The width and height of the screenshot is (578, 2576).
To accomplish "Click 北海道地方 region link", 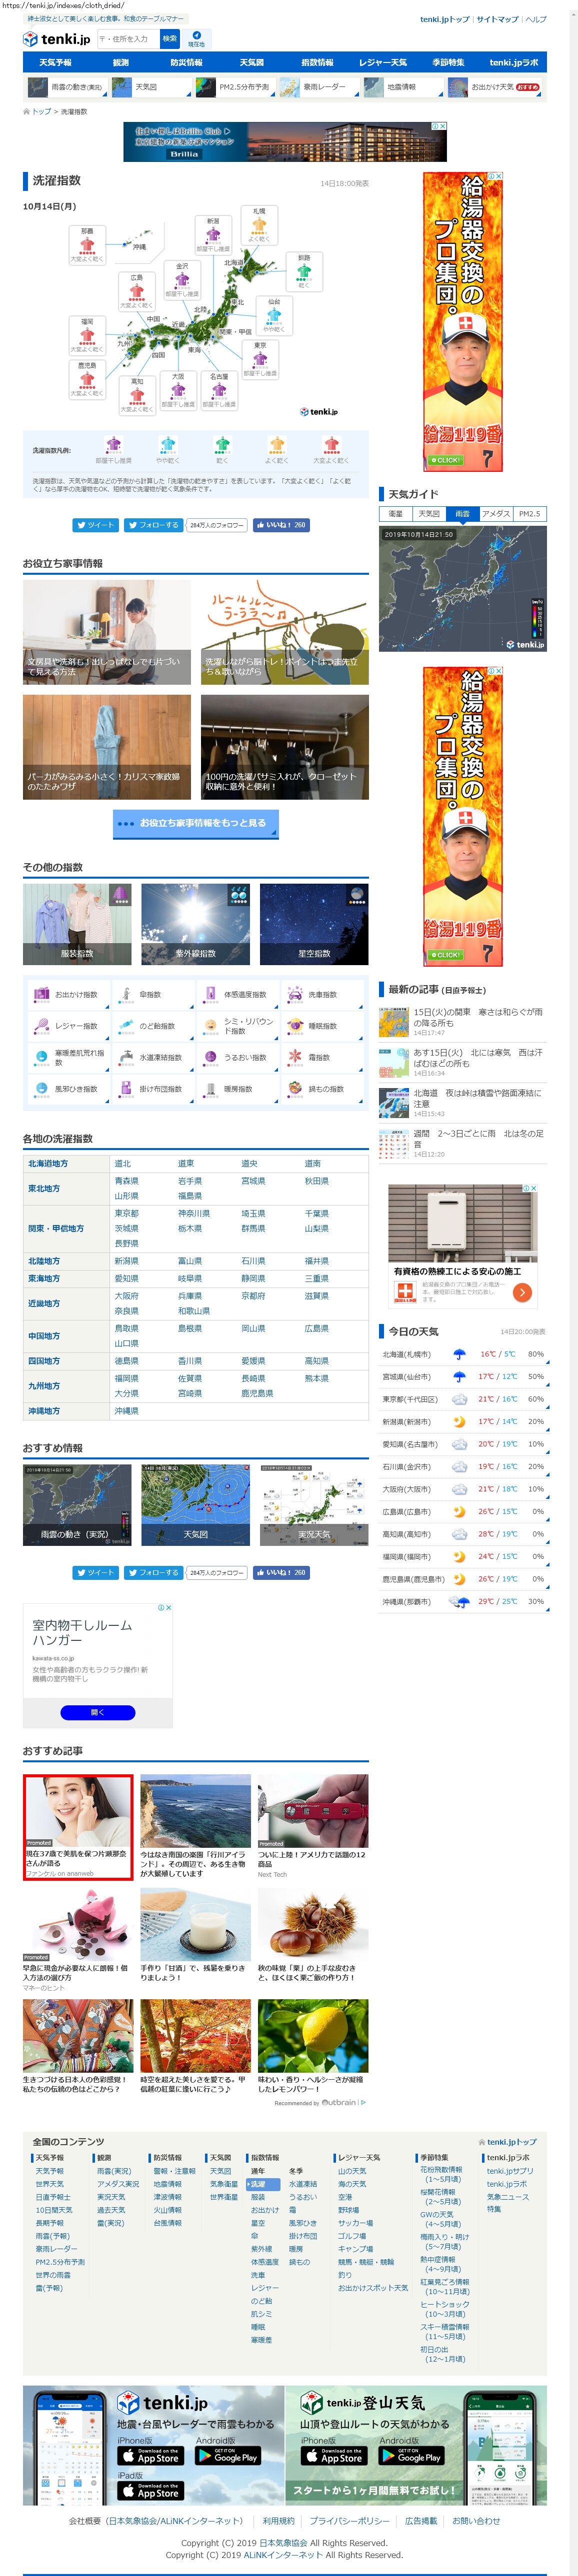I will tap(48, 1164).
